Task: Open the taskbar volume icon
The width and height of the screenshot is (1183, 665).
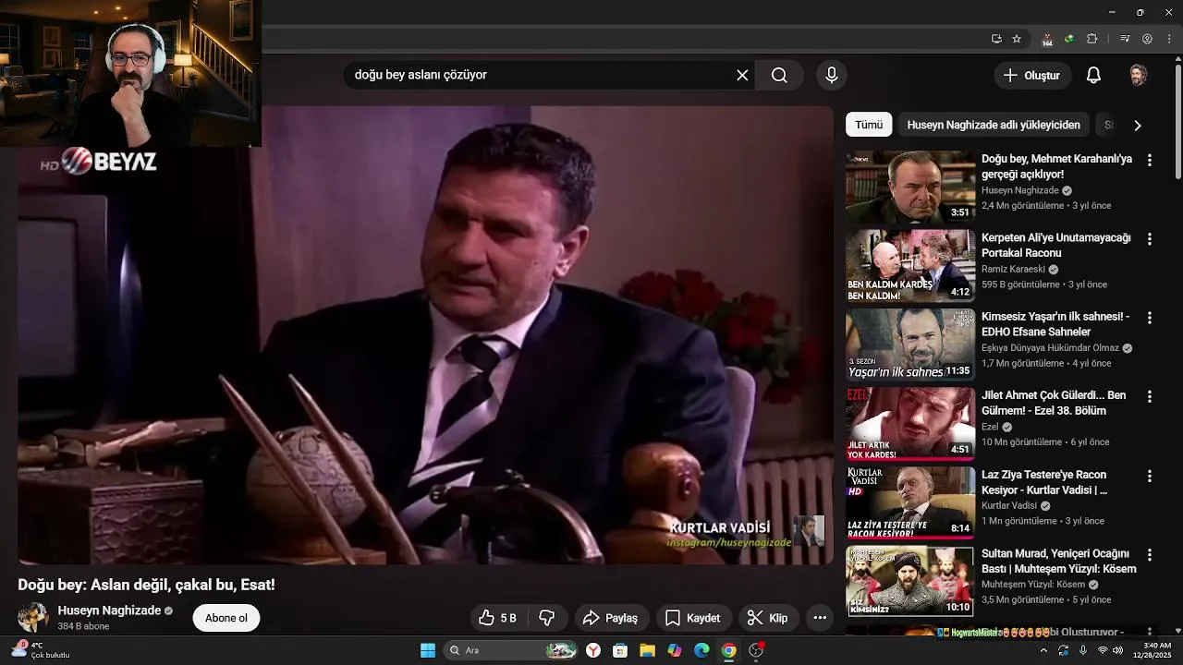Action: pyautogui.click(x=1117, y=650)
